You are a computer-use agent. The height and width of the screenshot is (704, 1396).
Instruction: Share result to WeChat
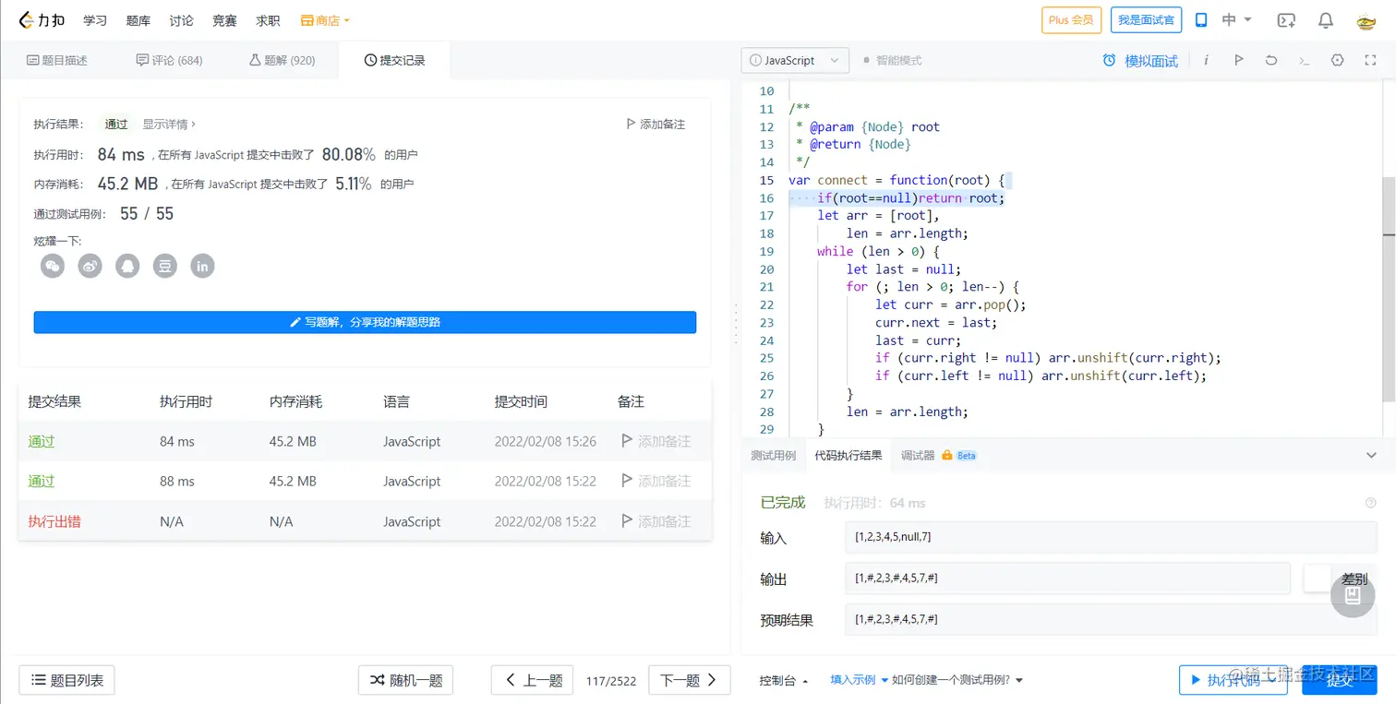tap(53, 267)
